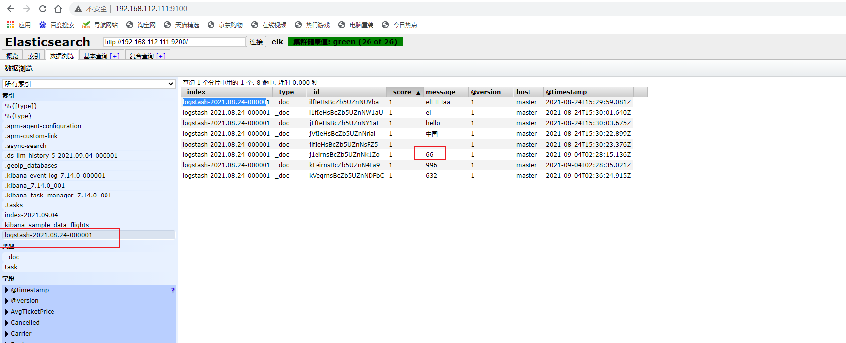Select the logstash-2021.08.24-000001 index in sidebar
The image size is (846, 343).
point(89,235)
